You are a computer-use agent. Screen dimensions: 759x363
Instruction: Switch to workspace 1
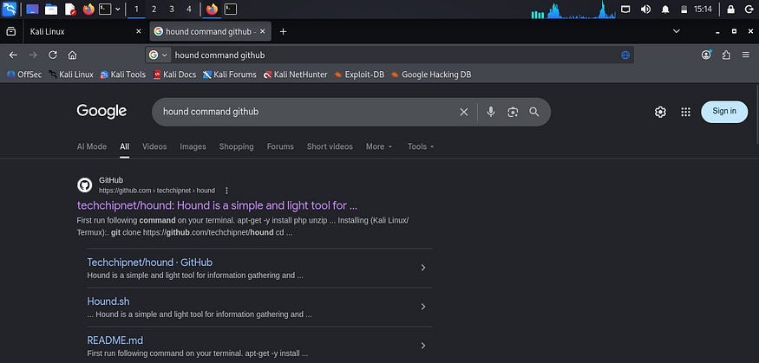pyautogui.click(x=136, y=10)
